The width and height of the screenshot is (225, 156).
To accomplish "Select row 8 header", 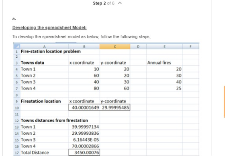I will pos(16,95).
